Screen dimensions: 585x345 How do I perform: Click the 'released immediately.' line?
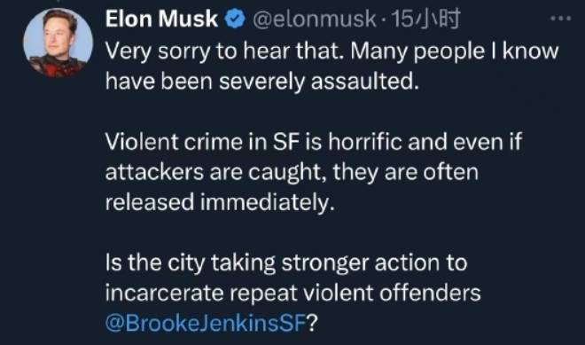pyautogui.click(x=220, y=202)
